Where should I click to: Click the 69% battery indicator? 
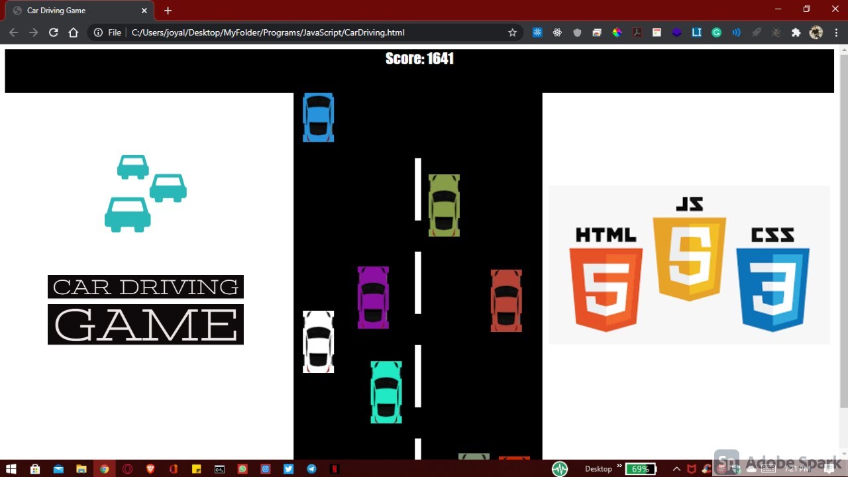pyautogui.click(x=641, y=468)
